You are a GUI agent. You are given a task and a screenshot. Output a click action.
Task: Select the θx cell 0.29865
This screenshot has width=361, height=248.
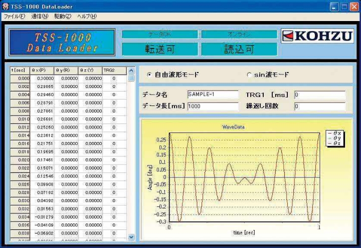[x=42, y=86]
